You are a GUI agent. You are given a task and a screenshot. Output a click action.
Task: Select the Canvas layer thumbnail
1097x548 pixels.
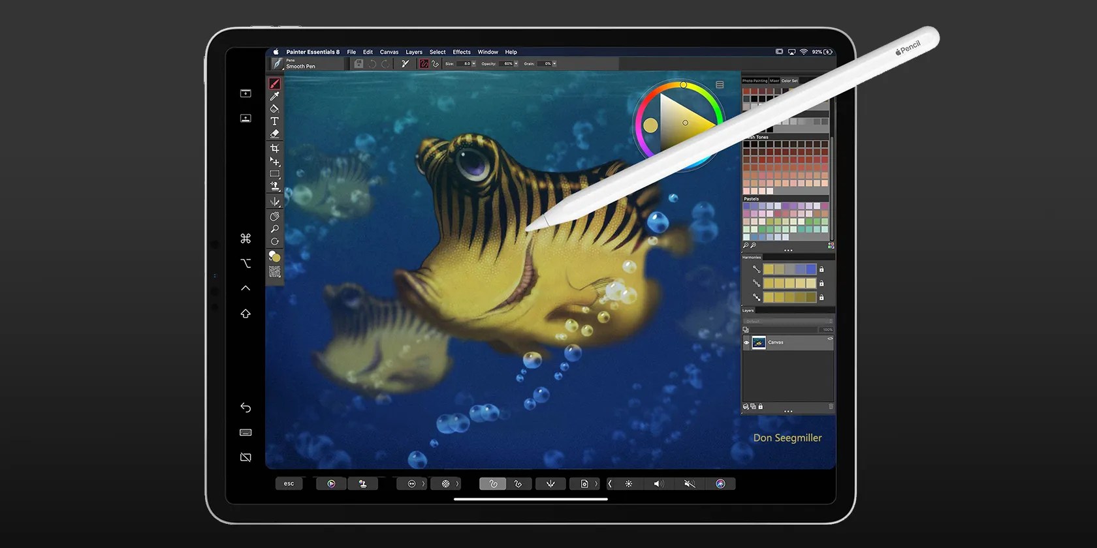click(x=759, y=342)
